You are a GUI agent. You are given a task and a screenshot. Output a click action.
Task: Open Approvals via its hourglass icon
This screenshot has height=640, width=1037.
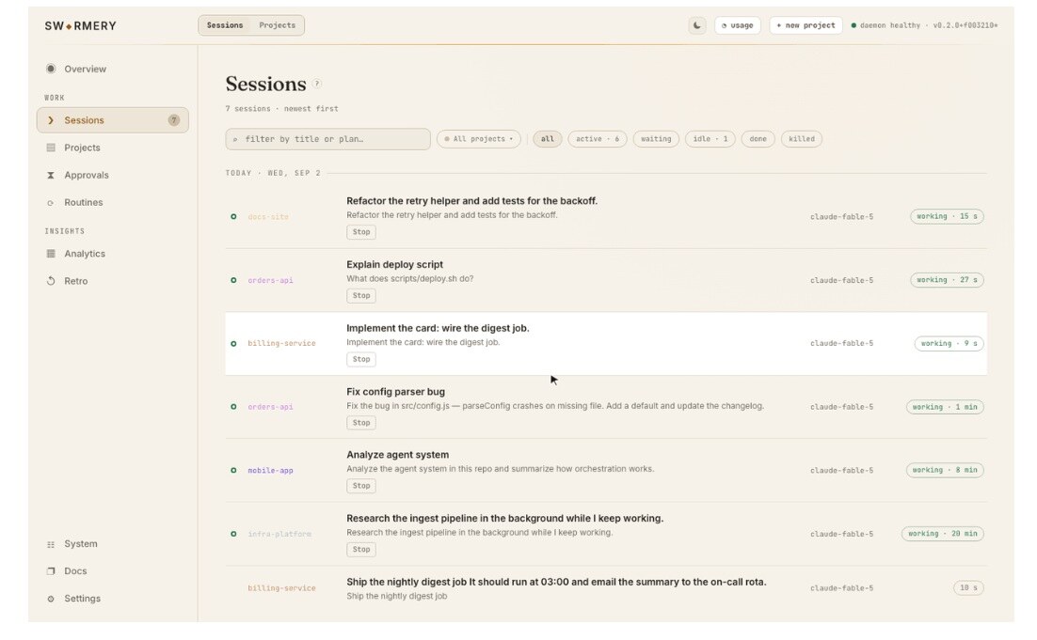coord(51,175)
